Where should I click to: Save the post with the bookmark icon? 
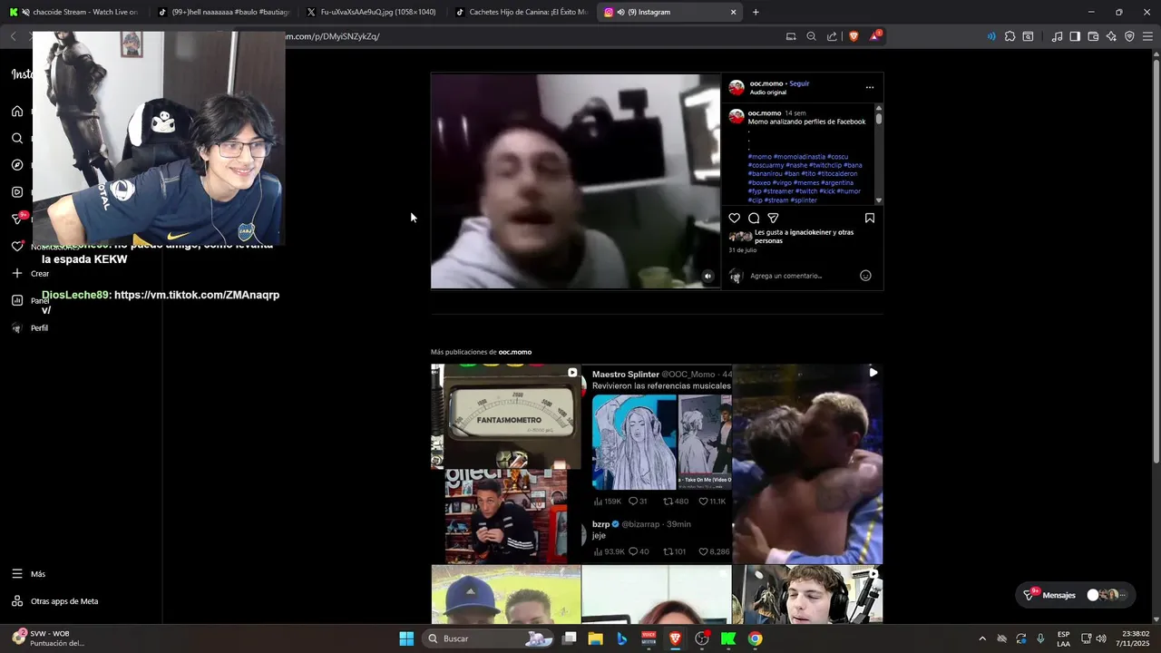click(x=869, y=218)
